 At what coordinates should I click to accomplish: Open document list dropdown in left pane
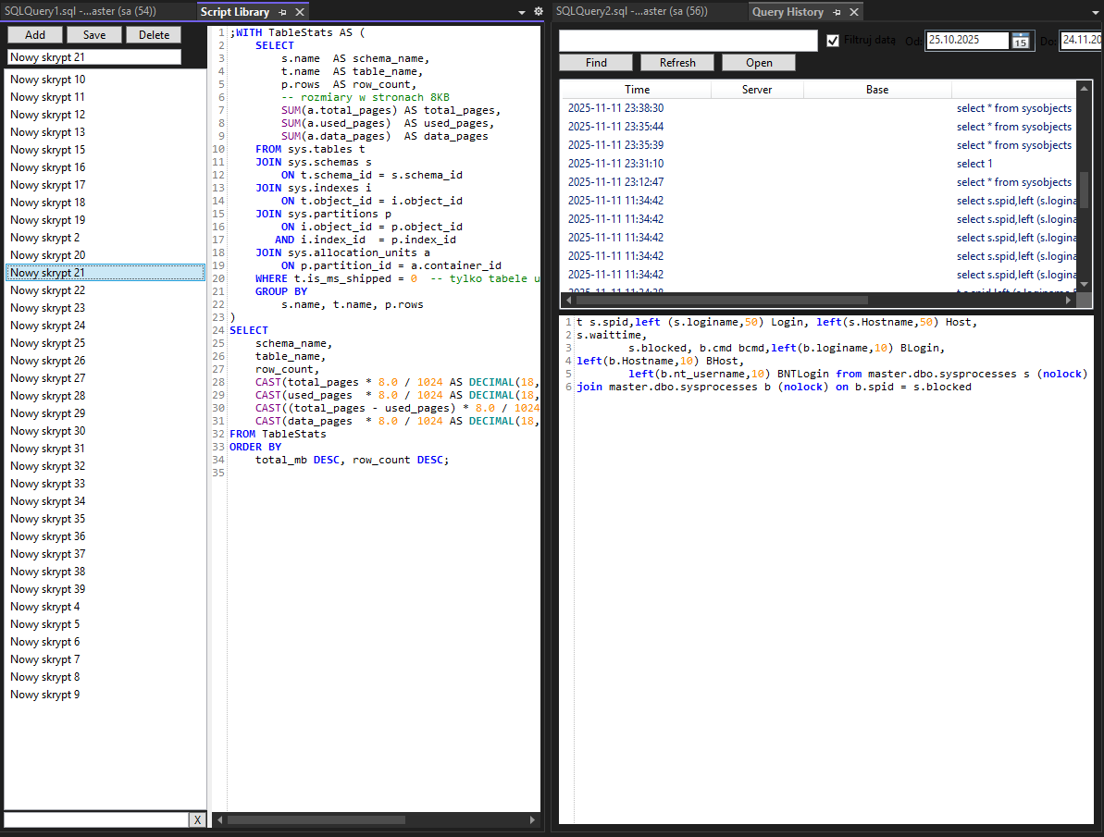coord(522,12)
